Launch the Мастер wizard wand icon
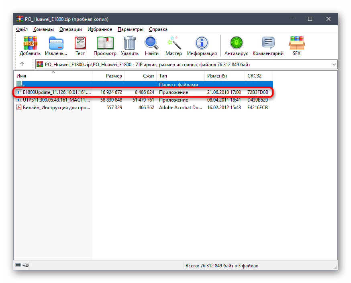The height and width of the screenshot is (283, 351). coord(174,43)
